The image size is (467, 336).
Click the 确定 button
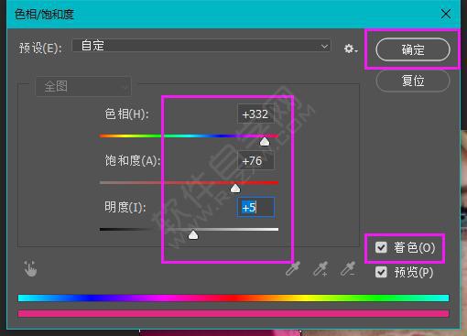413,49
